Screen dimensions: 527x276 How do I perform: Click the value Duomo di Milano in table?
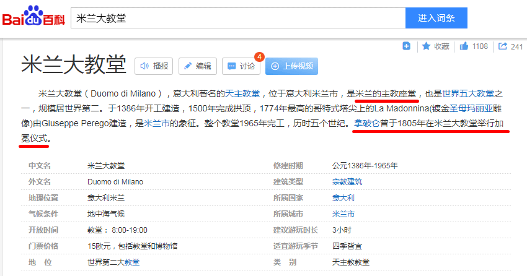coord(115,182)
